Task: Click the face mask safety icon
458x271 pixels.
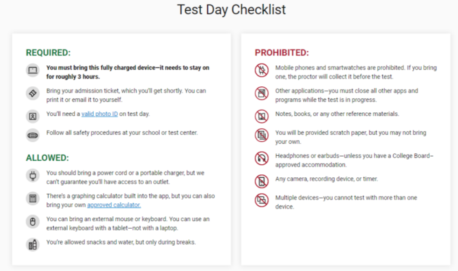Action: pos(33,135)
